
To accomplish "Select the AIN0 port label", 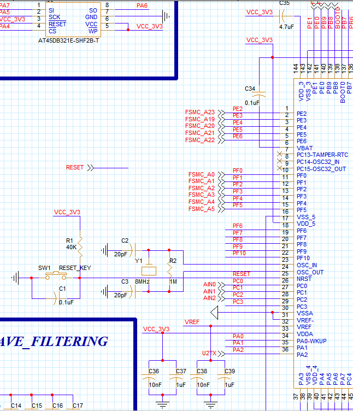I will click(x=209, y=284).
